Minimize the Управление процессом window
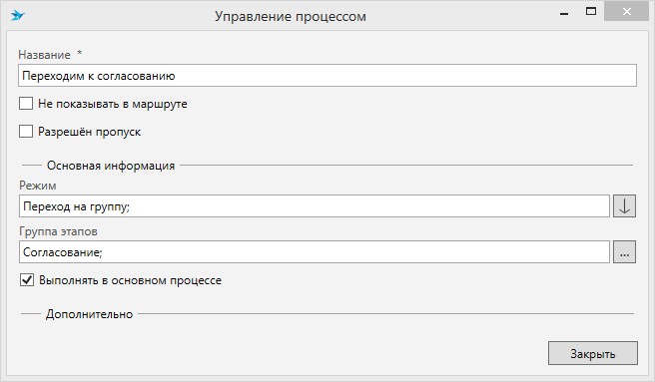This screenshot has height=382, width=655. 564,13
